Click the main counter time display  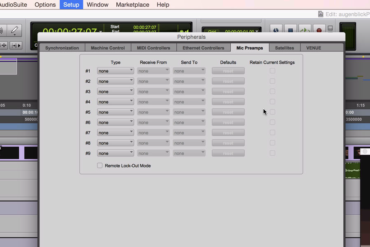click(x=70, y=31)
